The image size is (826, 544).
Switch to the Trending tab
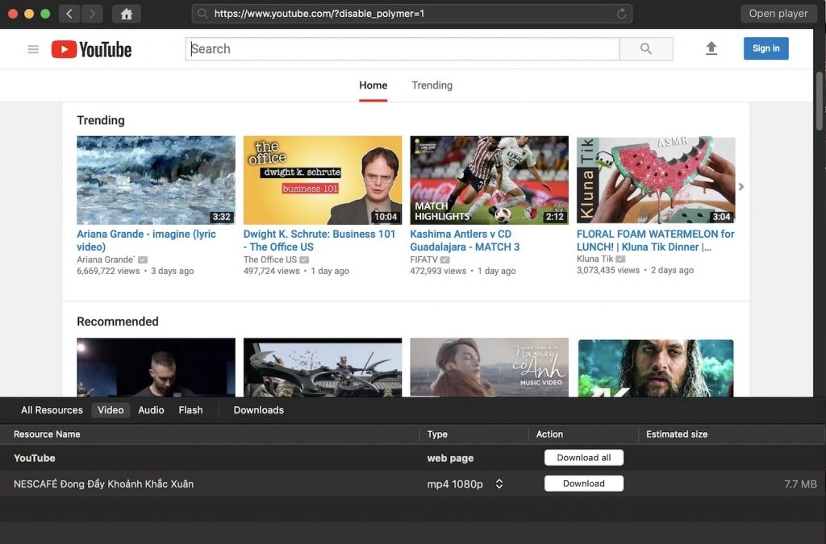coord(432,85)
